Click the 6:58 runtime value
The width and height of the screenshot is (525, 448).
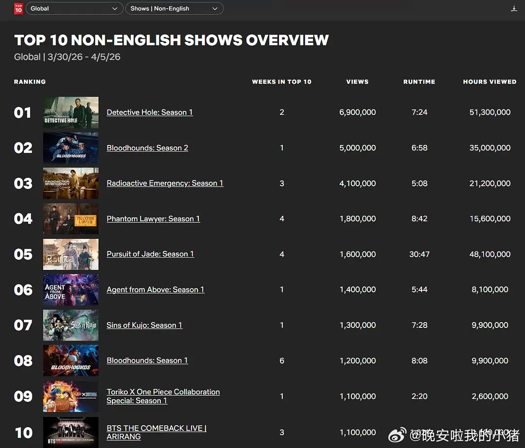[419, 148]
